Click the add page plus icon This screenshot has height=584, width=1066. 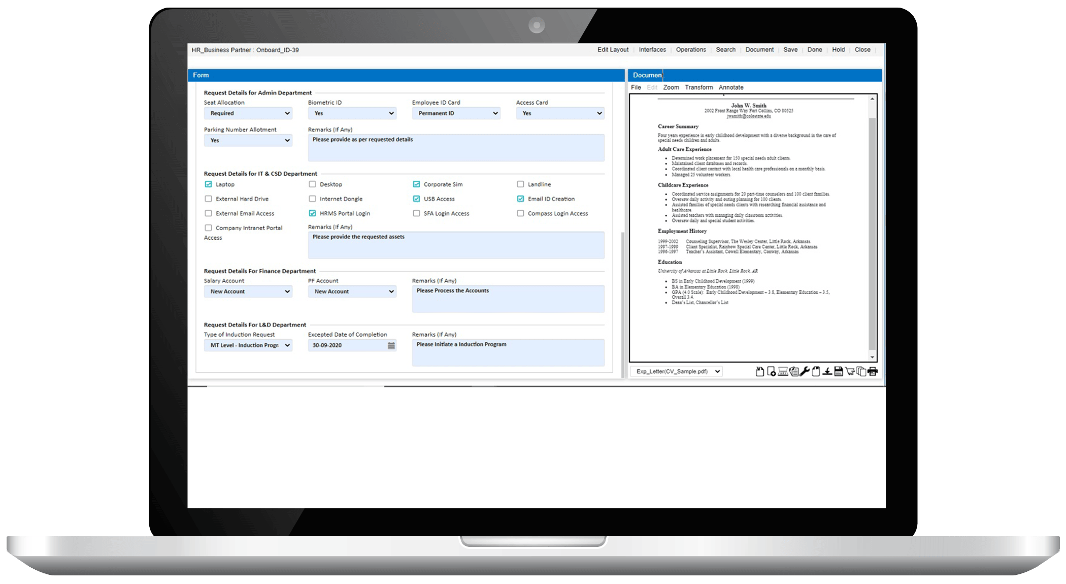pos(771,372)
